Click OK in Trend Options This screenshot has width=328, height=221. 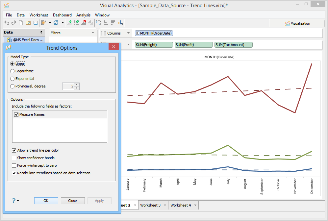[46, 201]
